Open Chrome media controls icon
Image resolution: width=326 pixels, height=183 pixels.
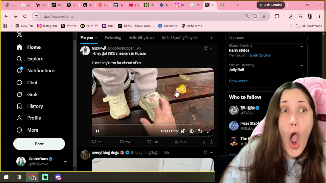[x=301, y=16]
